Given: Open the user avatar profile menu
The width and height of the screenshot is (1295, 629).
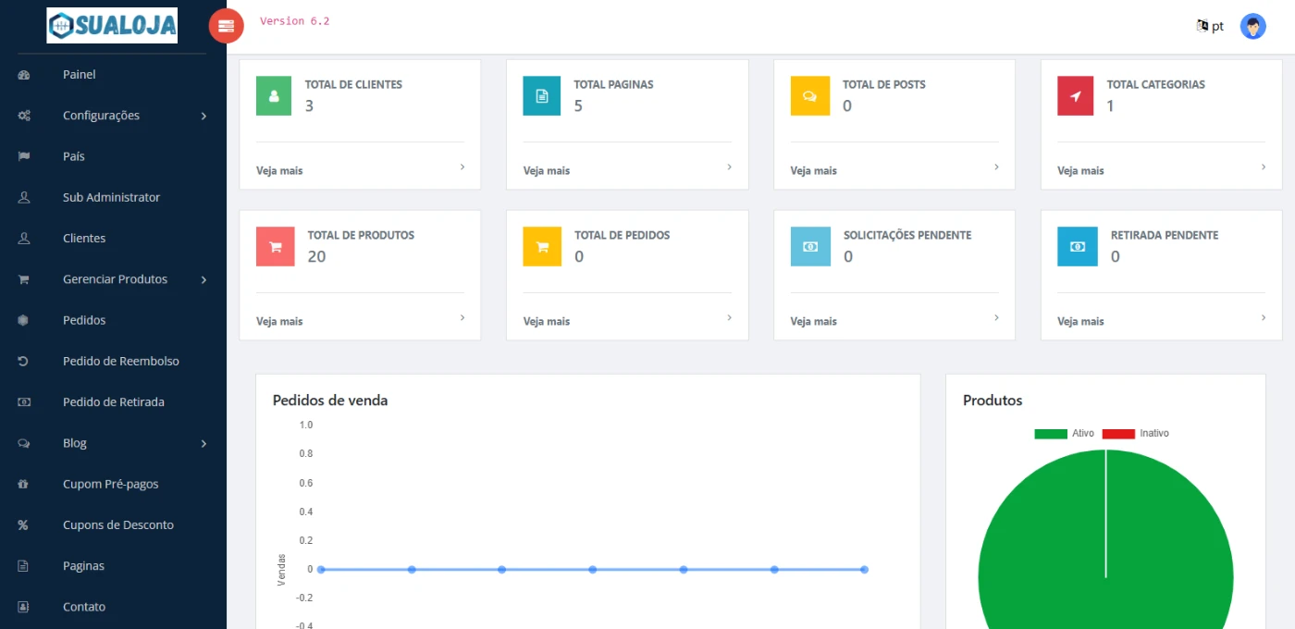Looking at the screenshot, I should pyautogui.click(x=1252, y=26).
